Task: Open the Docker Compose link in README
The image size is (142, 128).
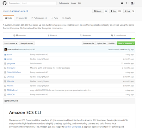Action: [73, 127]
